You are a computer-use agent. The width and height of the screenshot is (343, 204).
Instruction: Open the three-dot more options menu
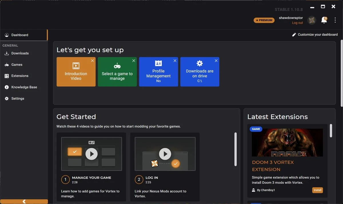(335, 20)
